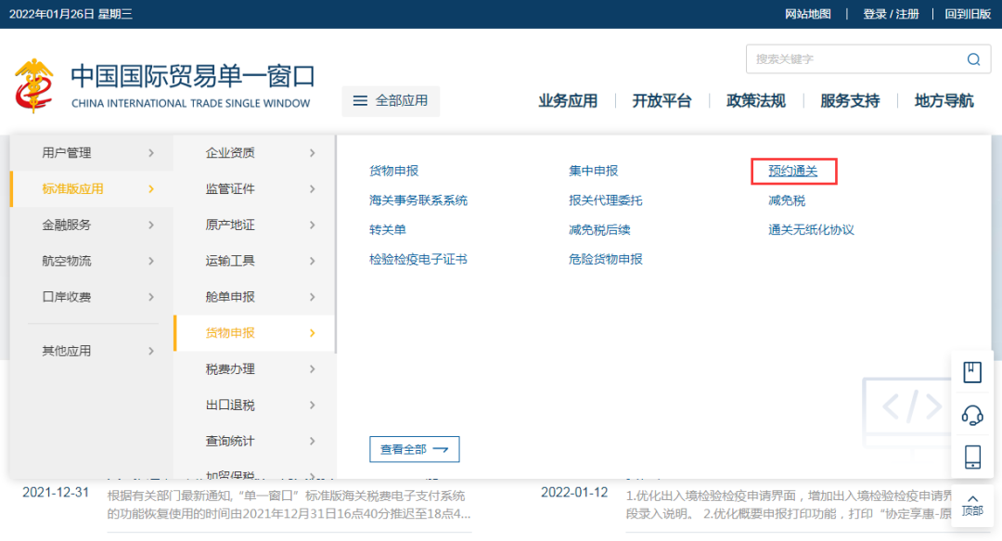The height and width of the screenshot is (541, 1002).
Task: Expand the 用户管理 arrow
Action: tap(151, 153)
